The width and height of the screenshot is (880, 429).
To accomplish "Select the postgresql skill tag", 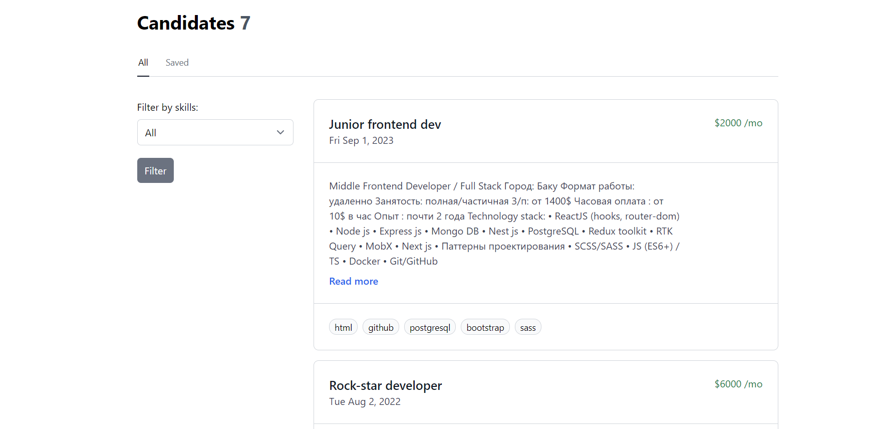I will [430, 327].
